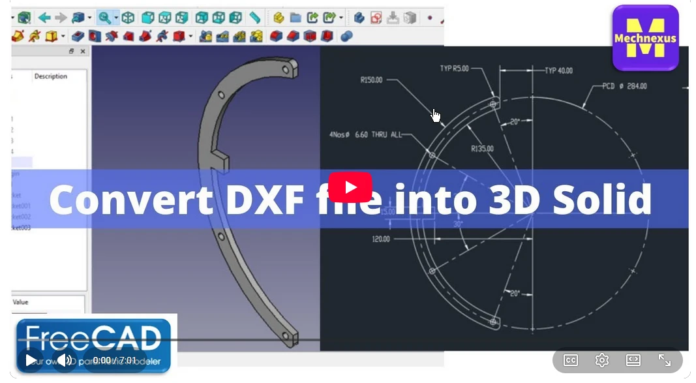
Task: Select the Pocket tool icon
Action: pyautogui.click(x=78, y=36)
